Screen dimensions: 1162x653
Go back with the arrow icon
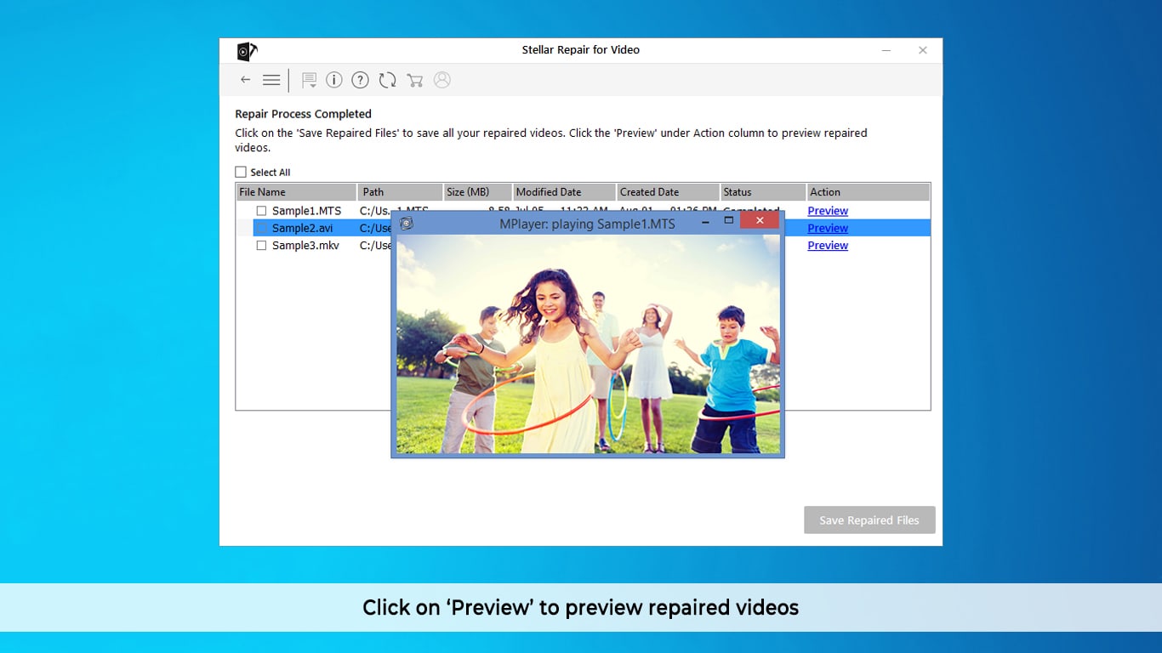(245, 80)
